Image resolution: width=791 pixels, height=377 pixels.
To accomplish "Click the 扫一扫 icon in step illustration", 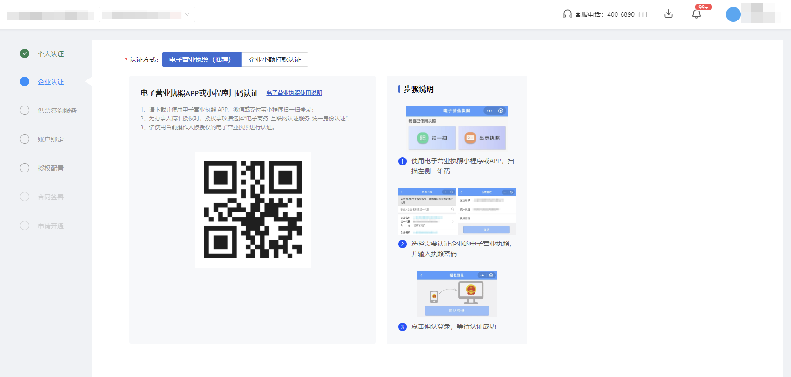I will click(422, 138).
